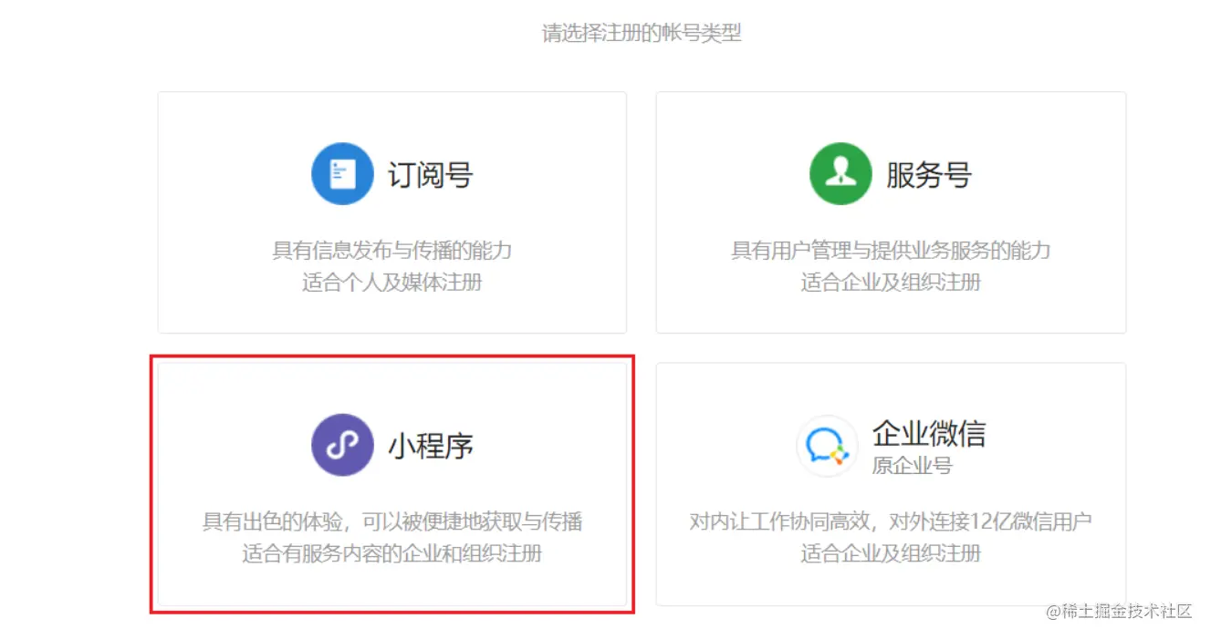The height and width of the screenshot is (639, 1211).
Task: Click the heading 请选择注册的帐号类型
Action: click(642, 34)
